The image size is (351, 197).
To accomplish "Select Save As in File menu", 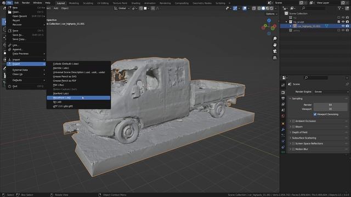I will (x=26, y=35).
